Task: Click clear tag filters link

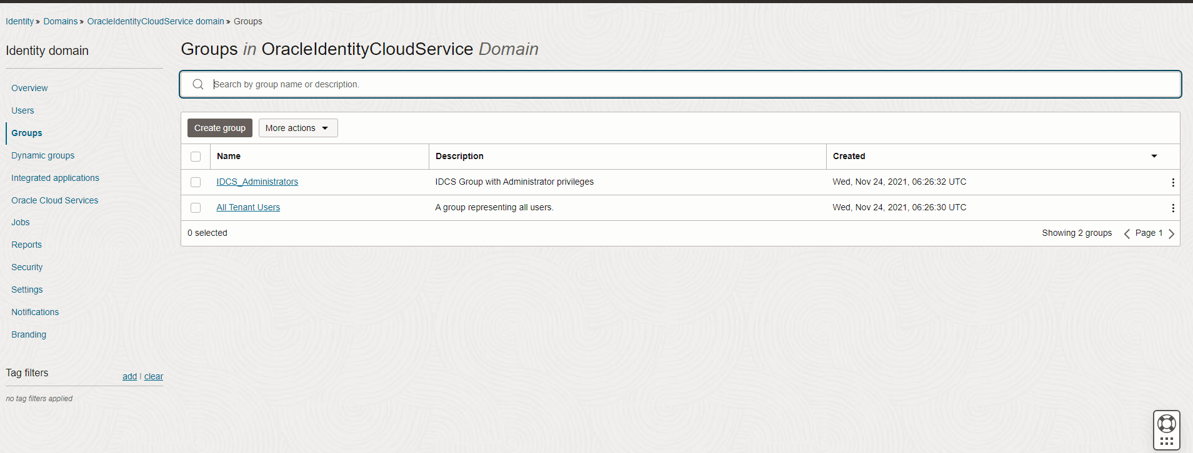Action: click(154, 376)
